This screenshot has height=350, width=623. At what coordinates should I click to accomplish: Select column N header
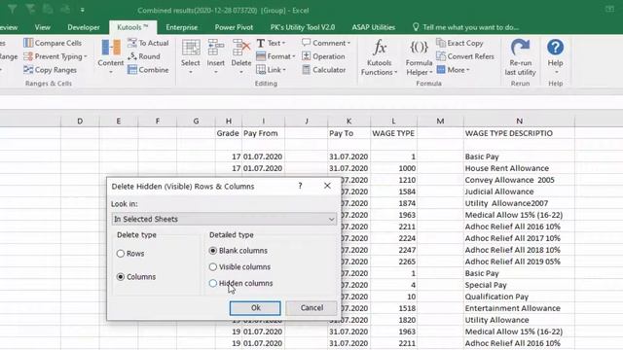tap(519, 121)
